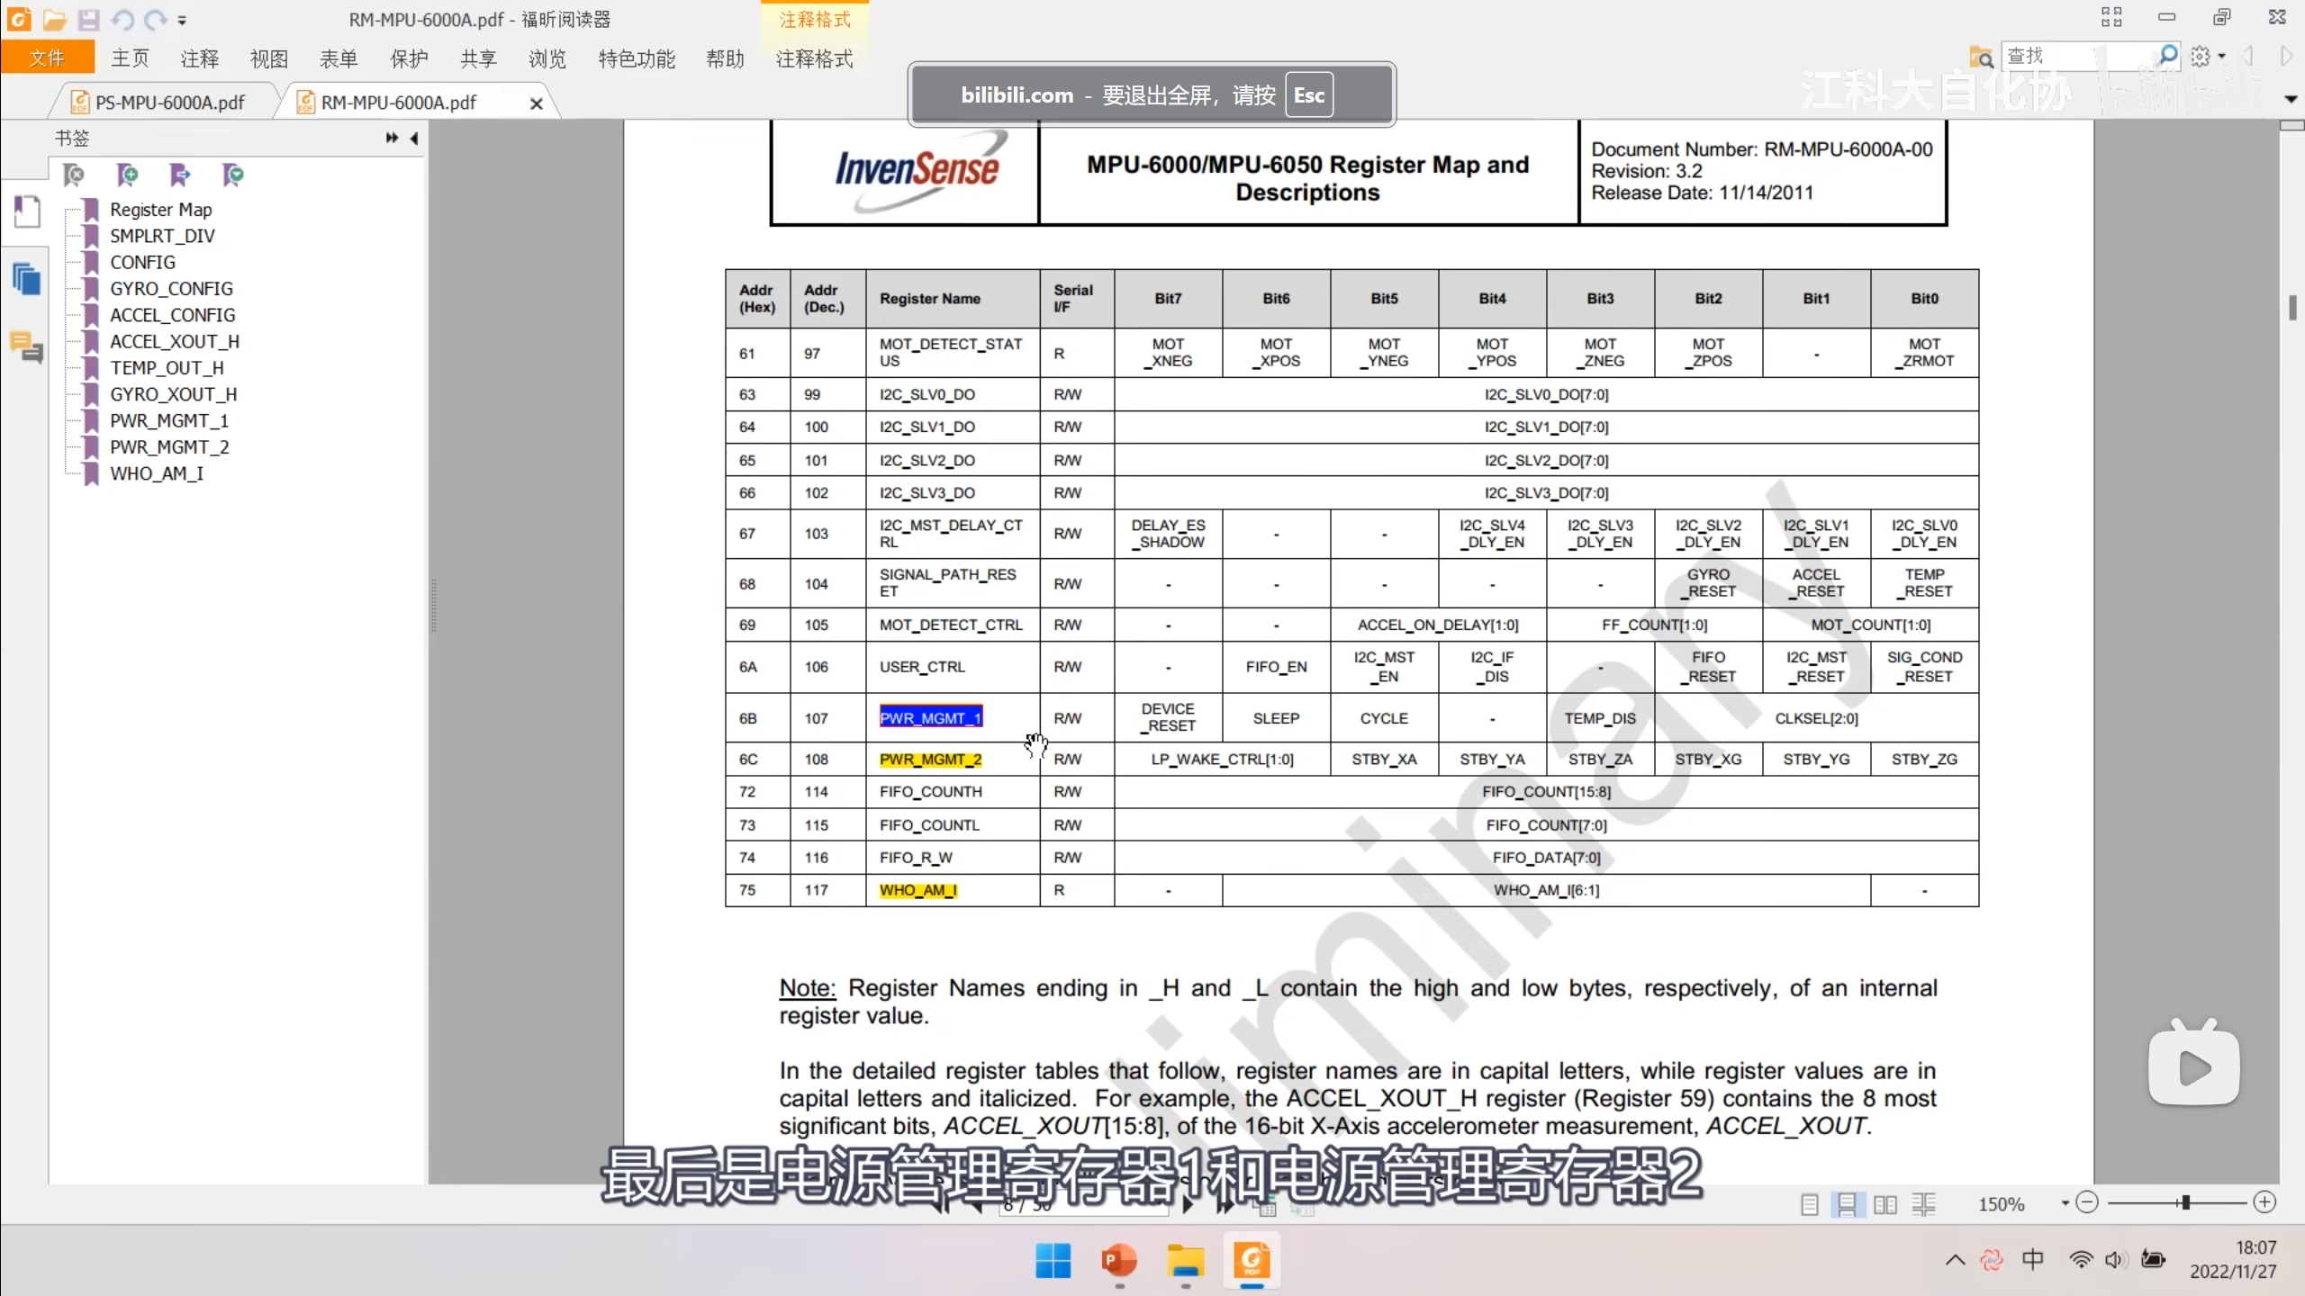Switch to PS-MPU-6000A.pdf tab
Viewport: 2305px width, 1296px height.
click(x=169, y=103)
